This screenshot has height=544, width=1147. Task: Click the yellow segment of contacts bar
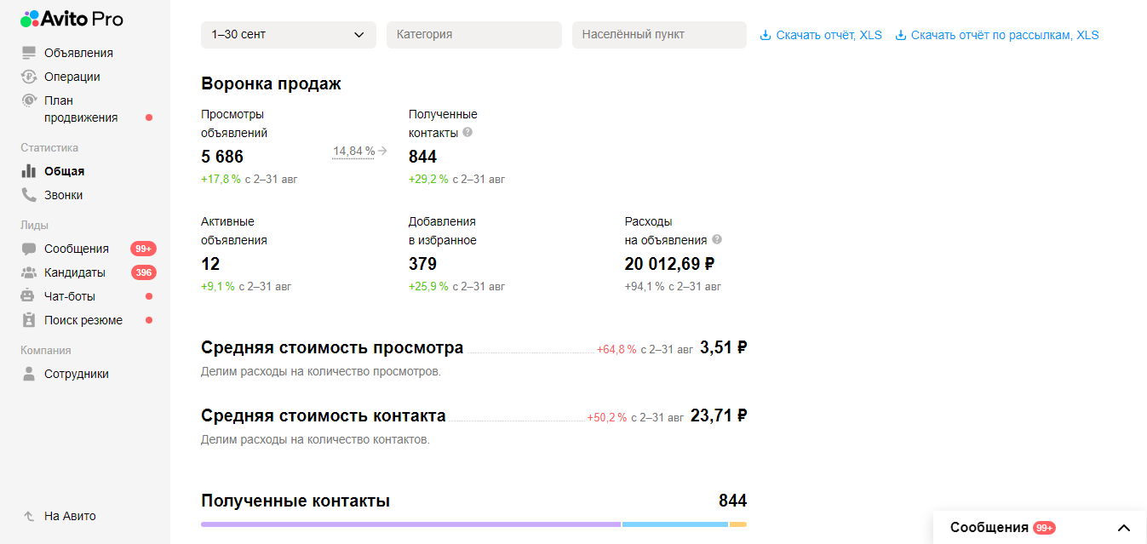pos(738,524)
